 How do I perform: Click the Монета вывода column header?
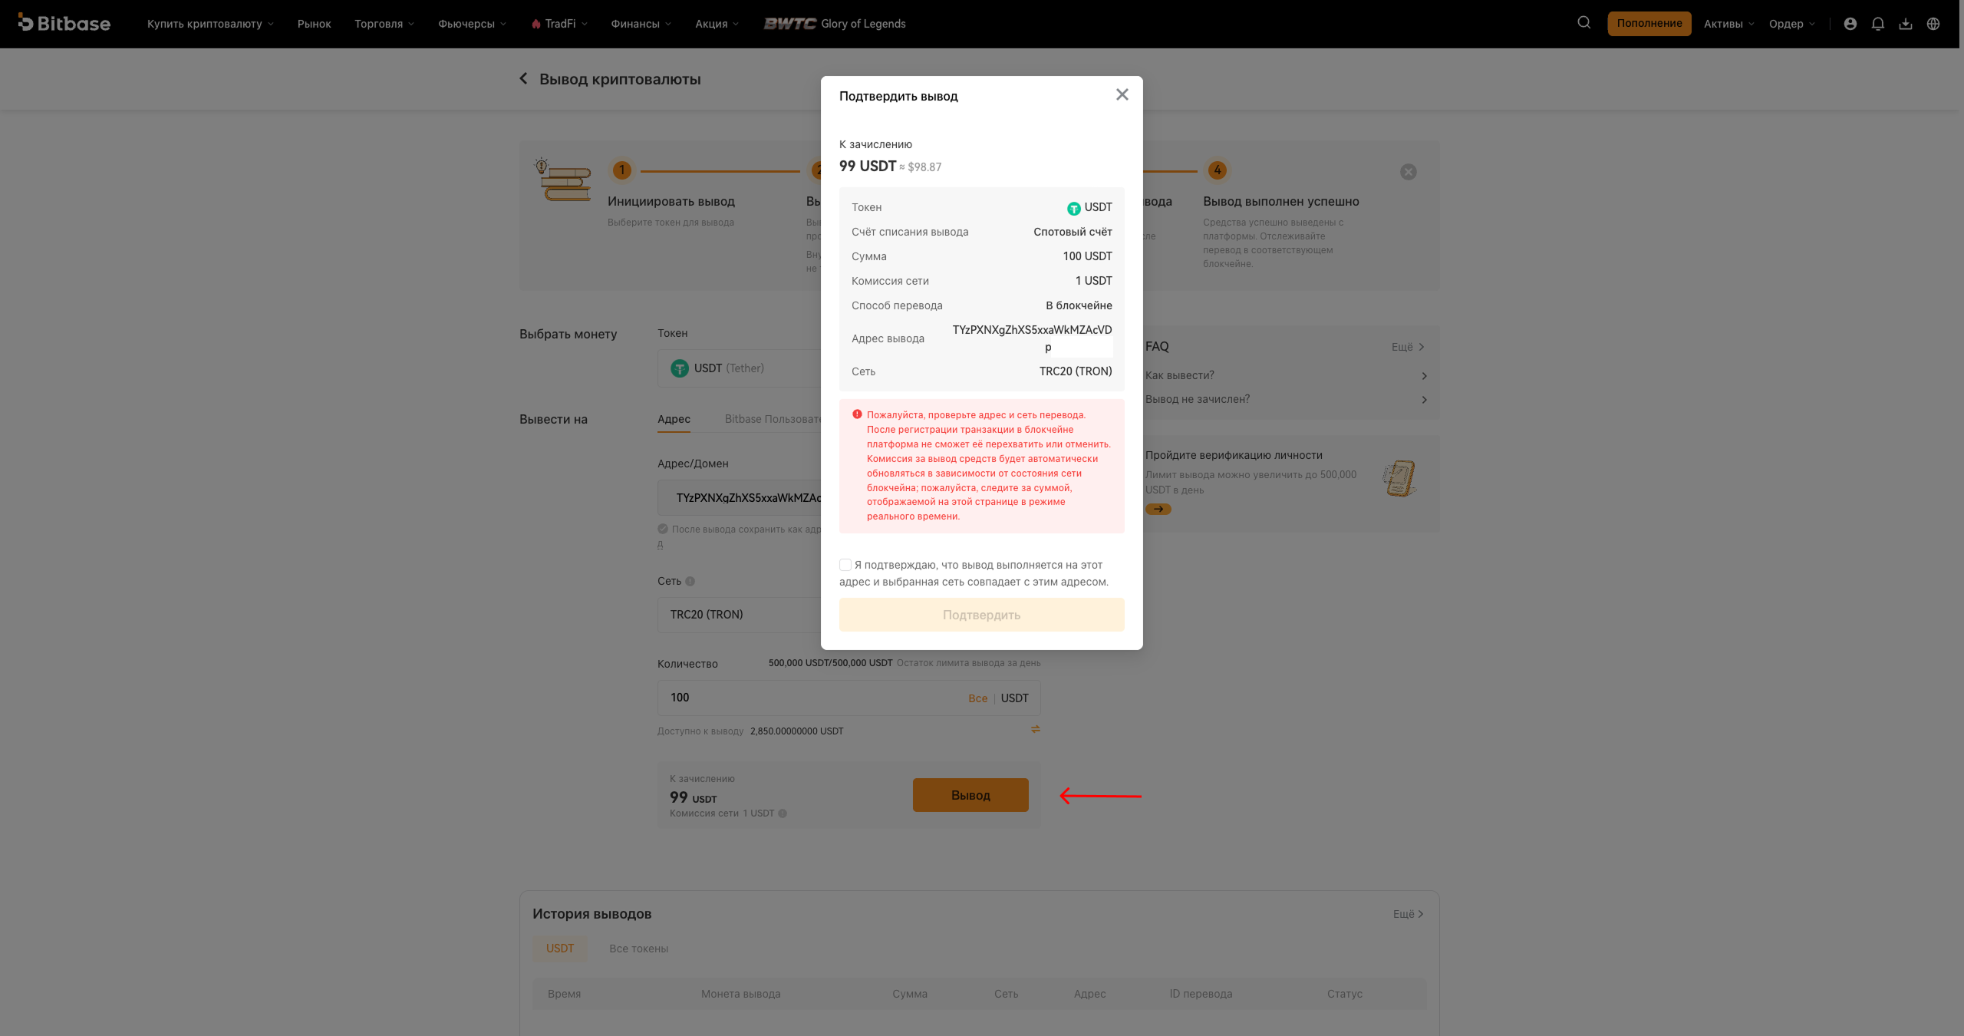(x=740, y=994)
